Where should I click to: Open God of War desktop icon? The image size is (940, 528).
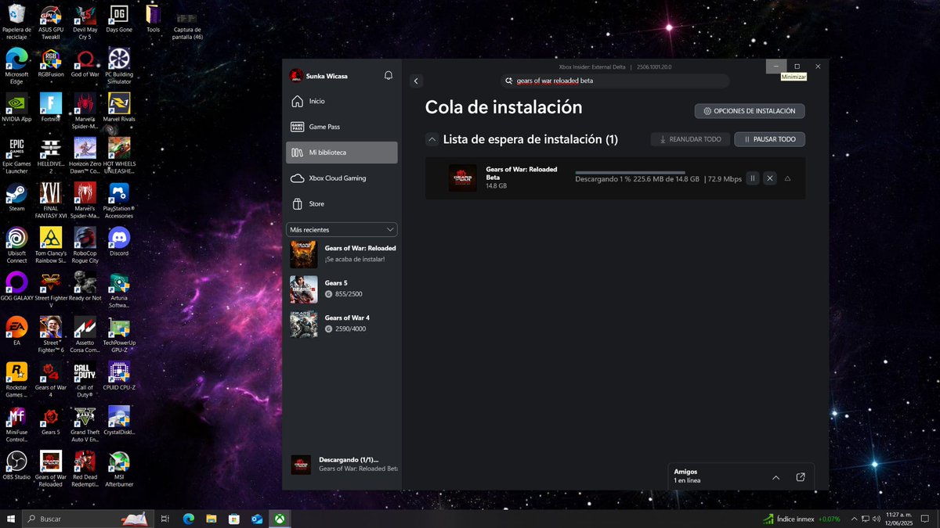point(85,63)
